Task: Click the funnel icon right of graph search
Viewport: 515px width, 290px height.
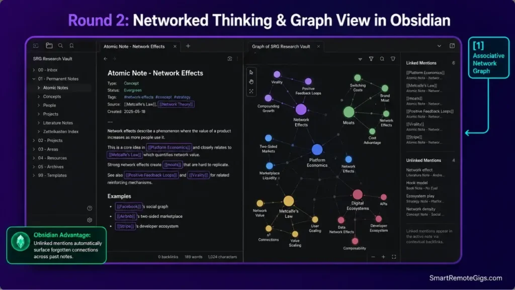Action: [393, 59]
